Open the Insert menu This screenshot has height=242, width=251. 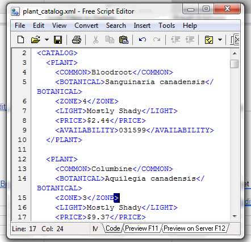(142, 26)
